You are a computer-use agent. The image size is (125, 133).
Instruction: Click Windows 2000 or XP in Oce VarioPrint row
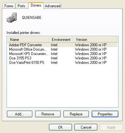coord(91,63)
